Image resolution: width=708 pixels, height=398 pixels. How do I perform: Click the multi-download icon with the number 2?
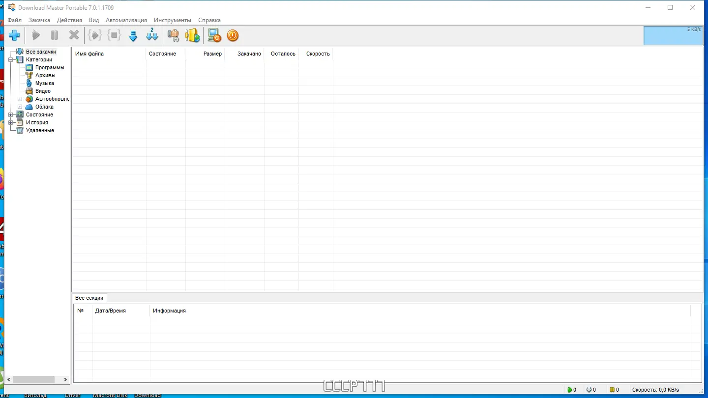click(151, 35)
